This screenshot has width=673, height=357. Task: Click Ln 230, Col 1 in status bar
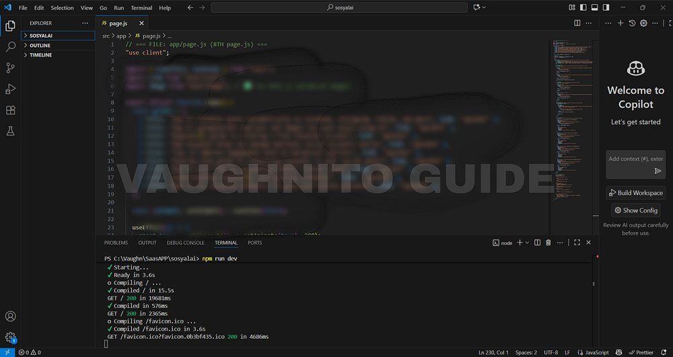coord(493,352)
